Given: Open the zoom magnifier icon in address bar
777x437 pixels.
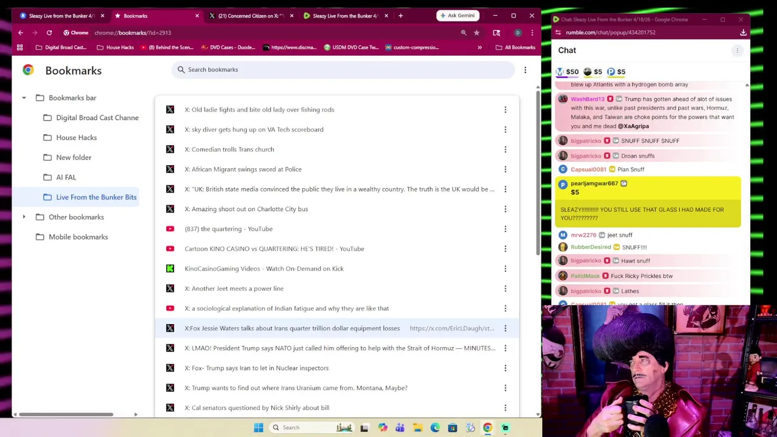Looking at the screenshot, I should coord(464,33).
